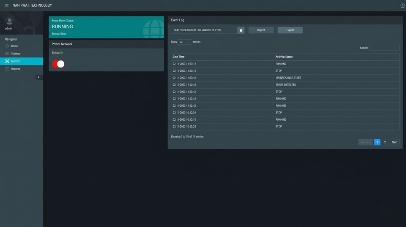Viewport: 406px width, 227px height.
Task: Click the Reports icon in sidebar
Action: coord(7,69)
